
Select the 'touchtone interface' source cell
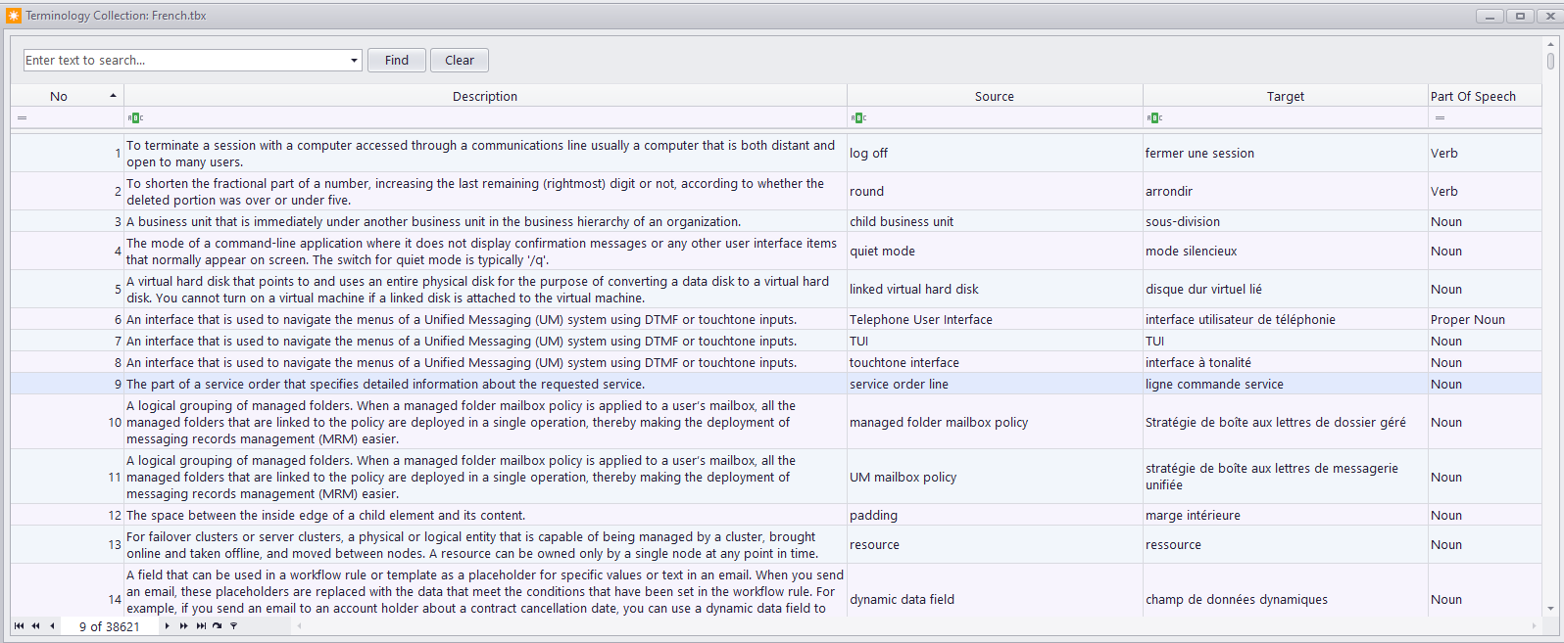995,363
